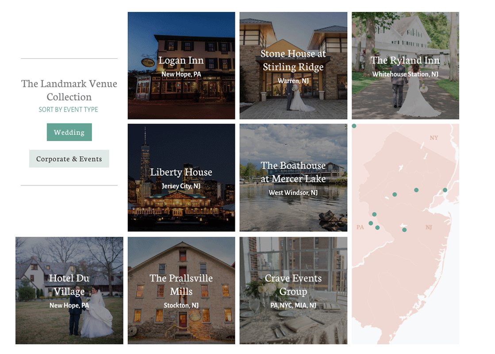Click the green dot above the map corner
Screen dimensions: 495x354
point(354,126)
